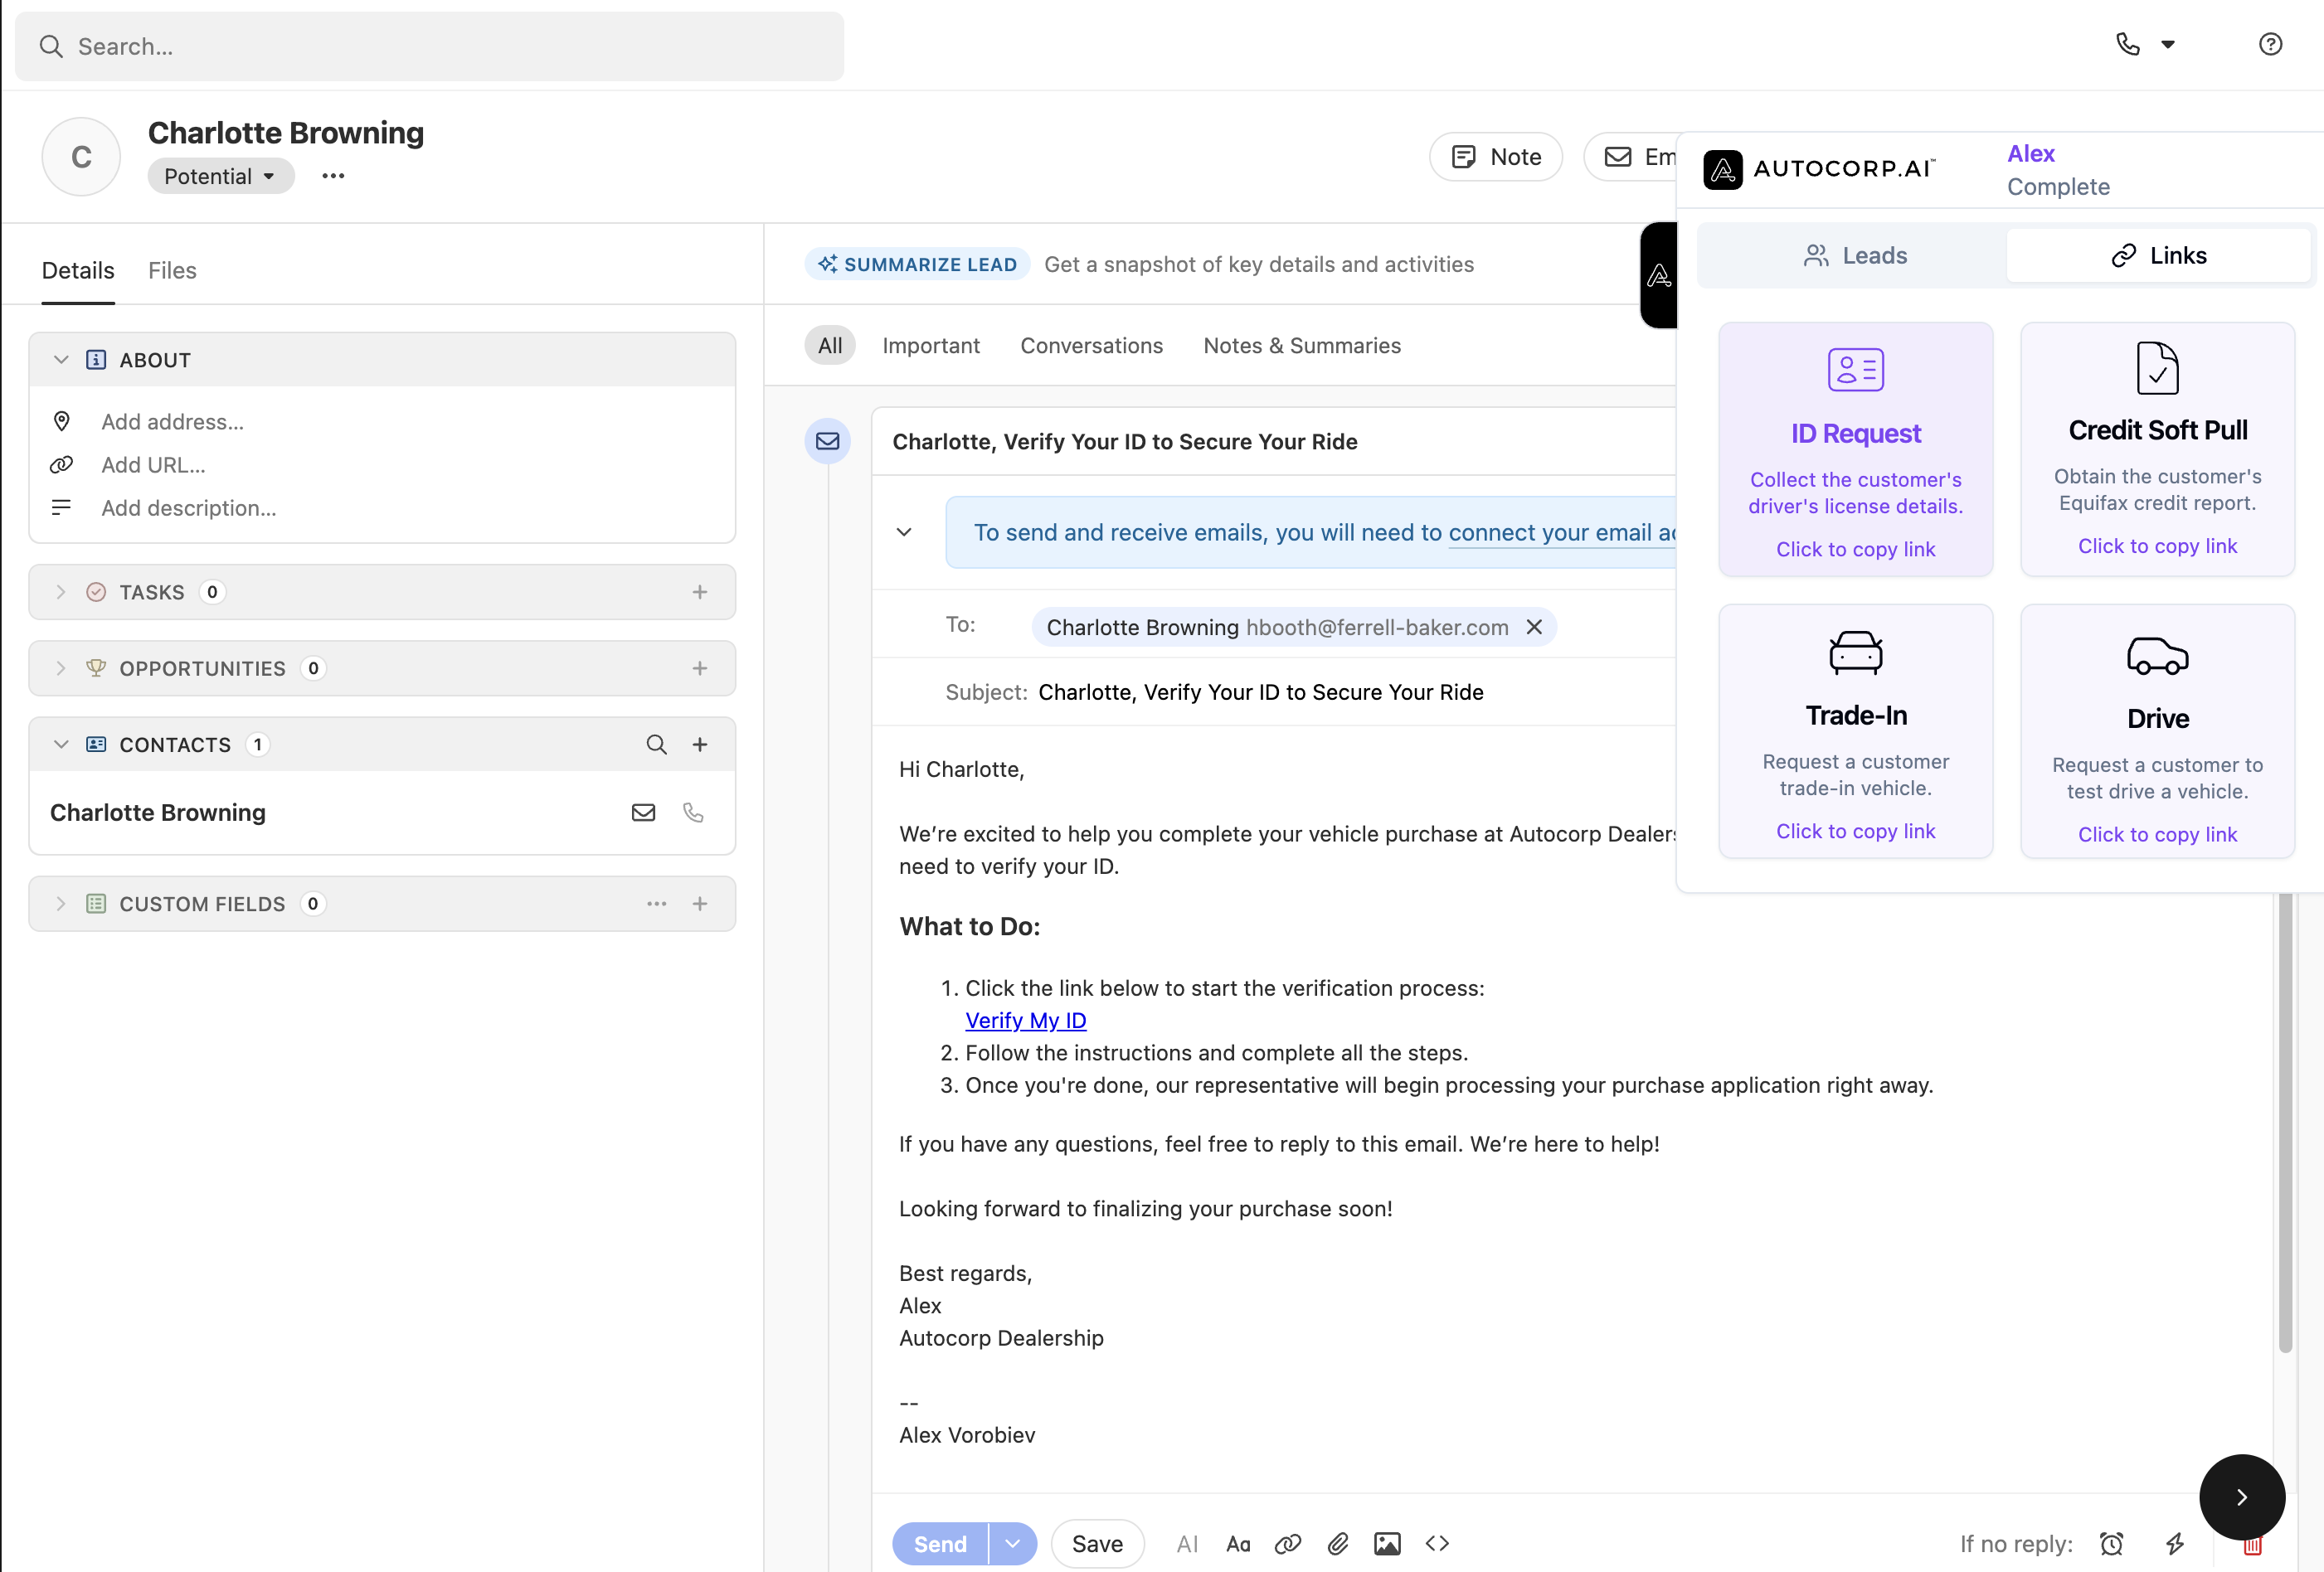The image size is (2324, 1572).
Task: Click the Note button
Action: pos(1495,157)
